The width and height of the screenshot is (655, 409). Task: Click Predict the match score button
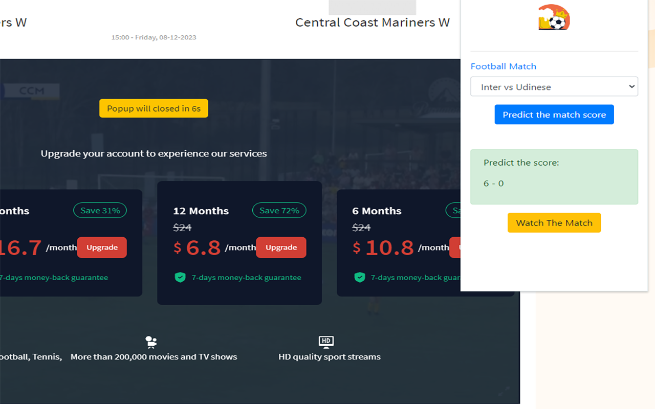554,115
